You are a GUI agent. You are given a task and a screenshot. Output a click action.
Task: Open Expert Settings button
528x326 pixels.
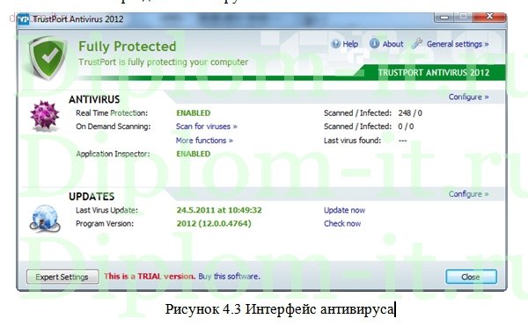point(62,277)
